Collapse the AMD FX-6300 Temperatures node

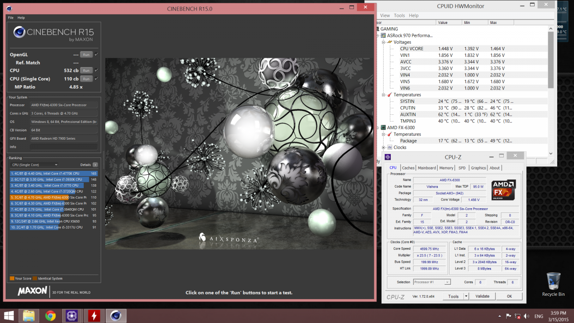click(x=384, y=134)
